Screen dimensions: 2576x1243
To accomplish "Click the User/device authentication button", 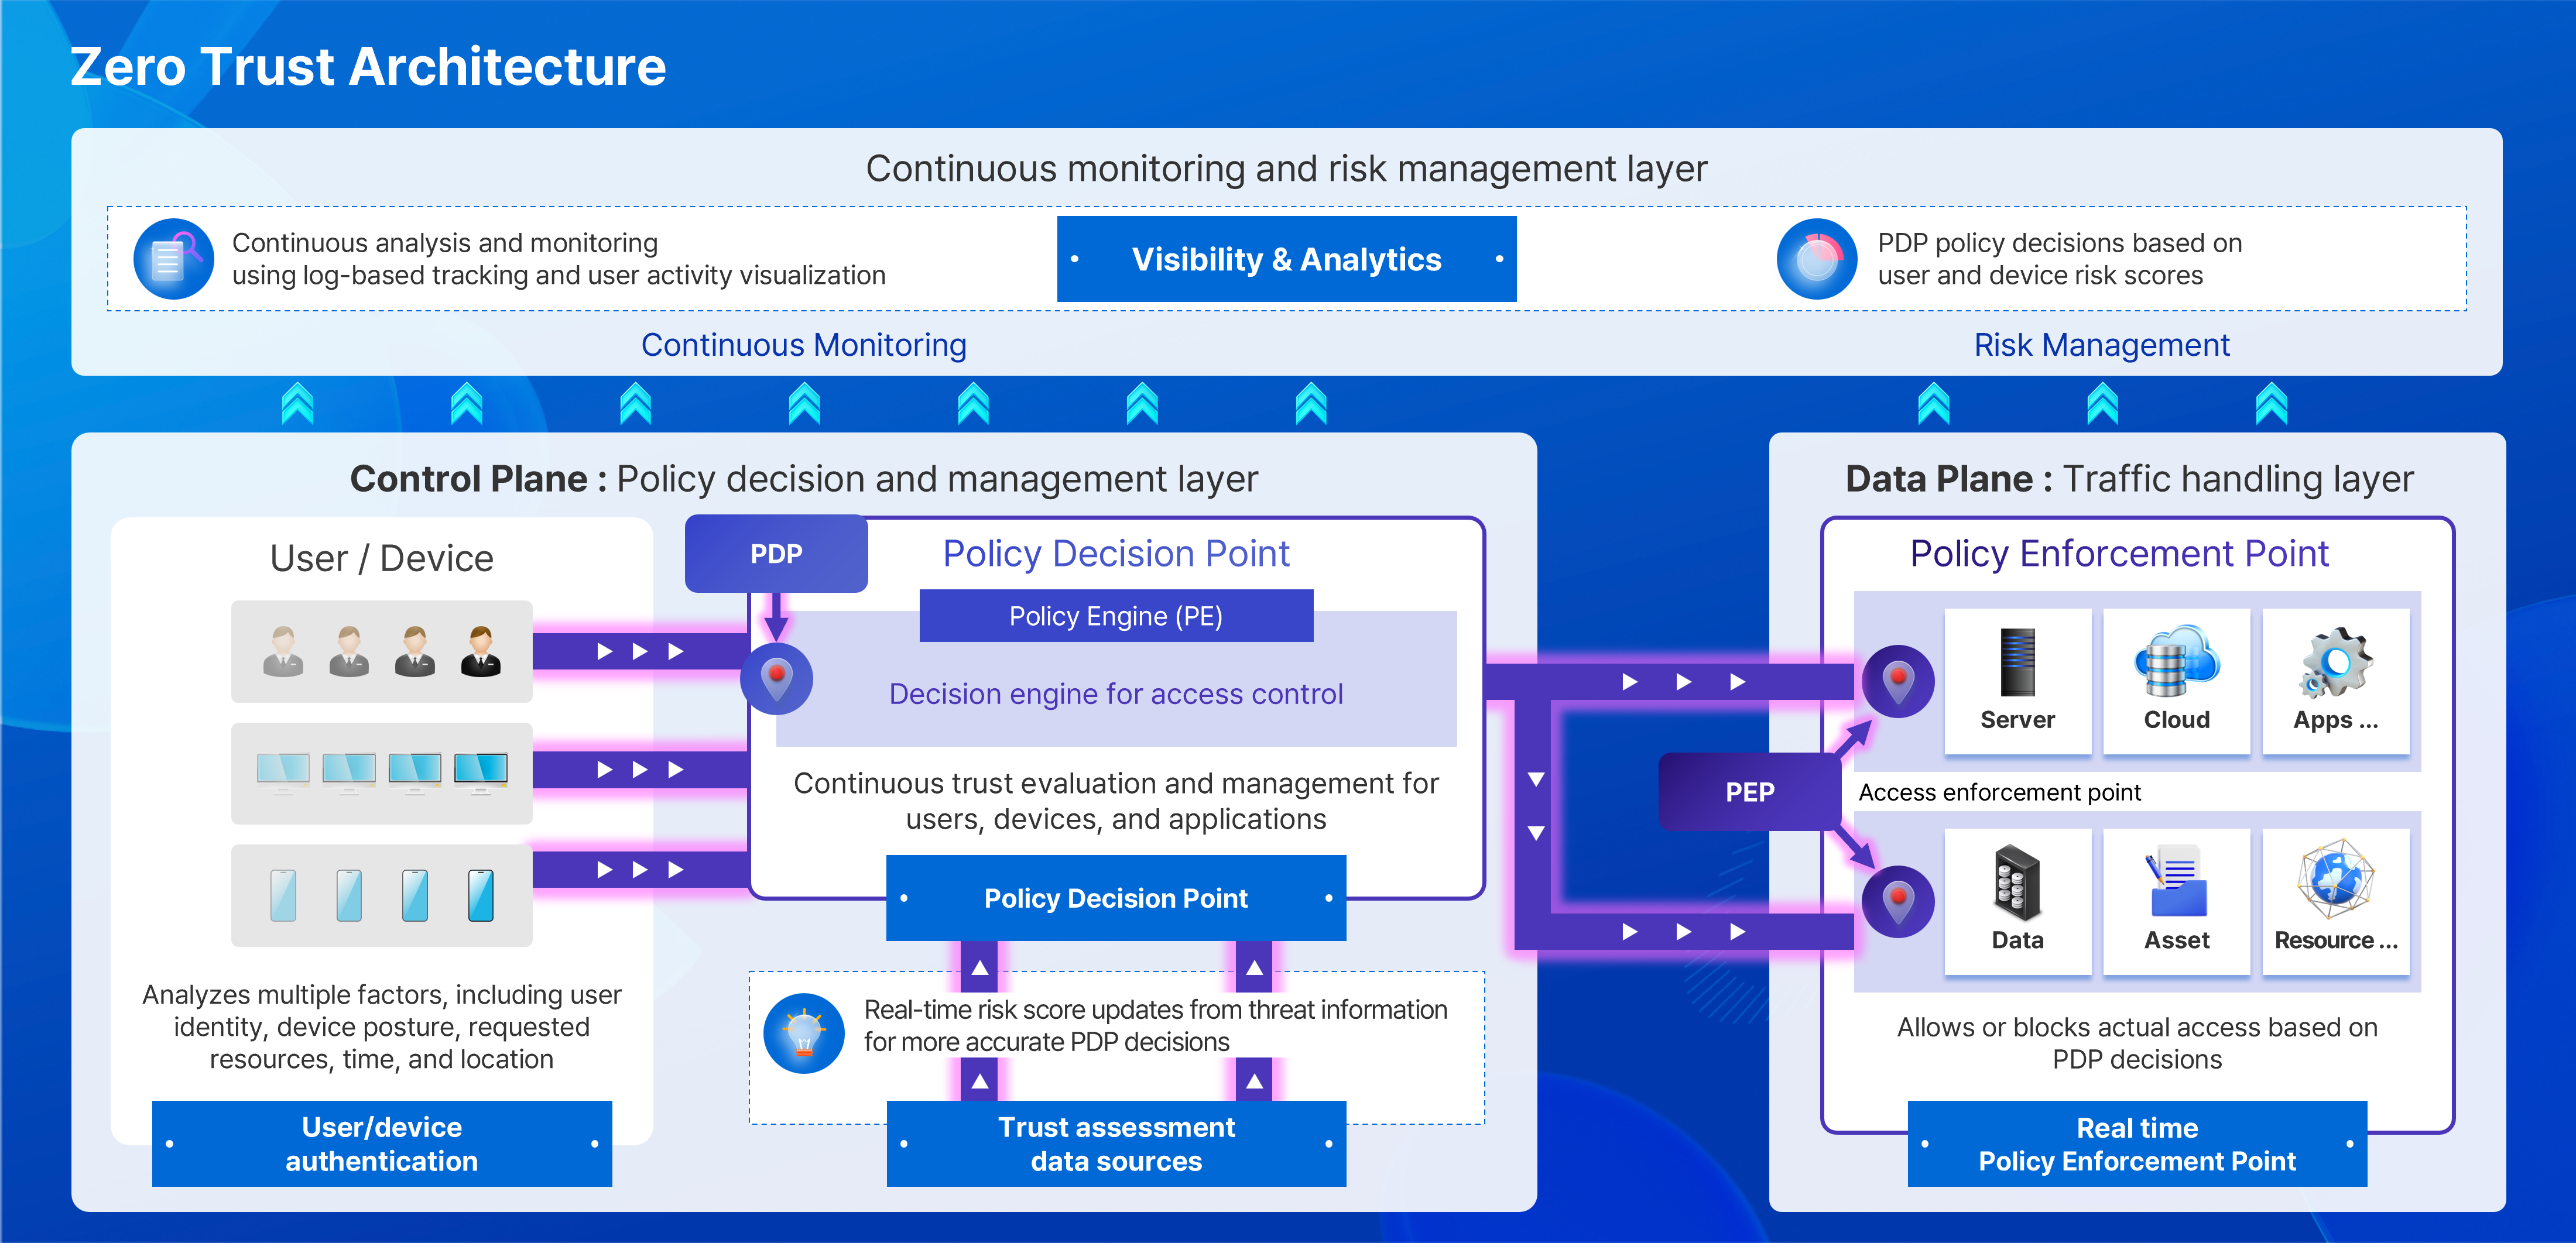I will pos(382,1144).
